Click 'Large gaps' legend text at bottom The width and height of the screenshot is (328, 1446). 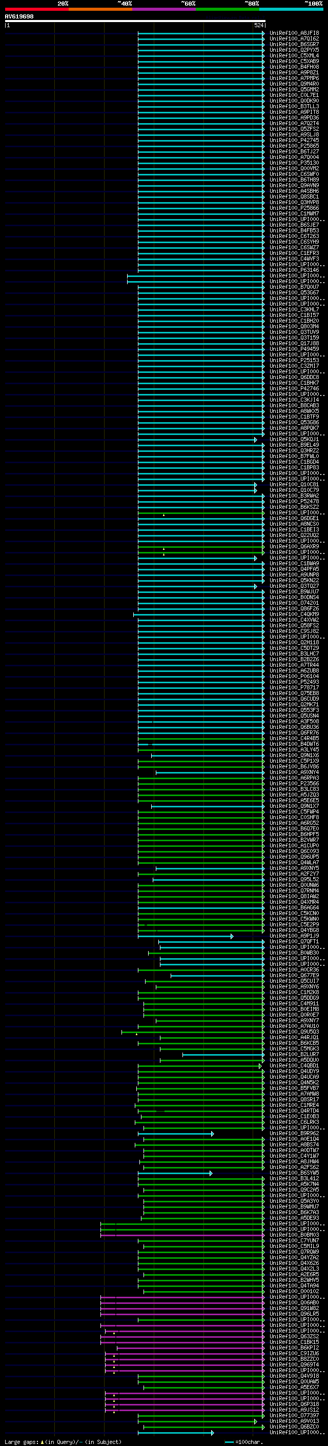pyautogui.click(x=22, y=1442)
